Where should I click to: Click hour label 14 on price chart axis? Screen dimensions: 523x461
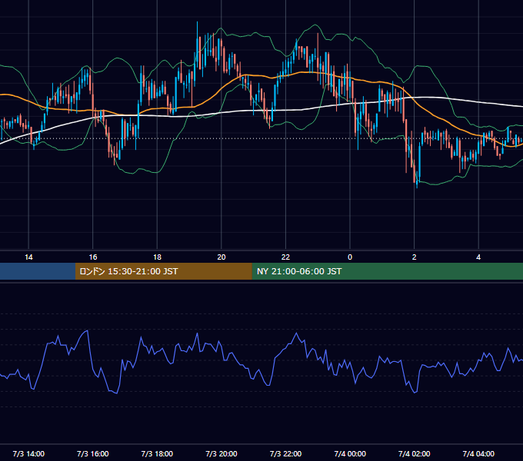pyautogui.click(x=28, y=257)
